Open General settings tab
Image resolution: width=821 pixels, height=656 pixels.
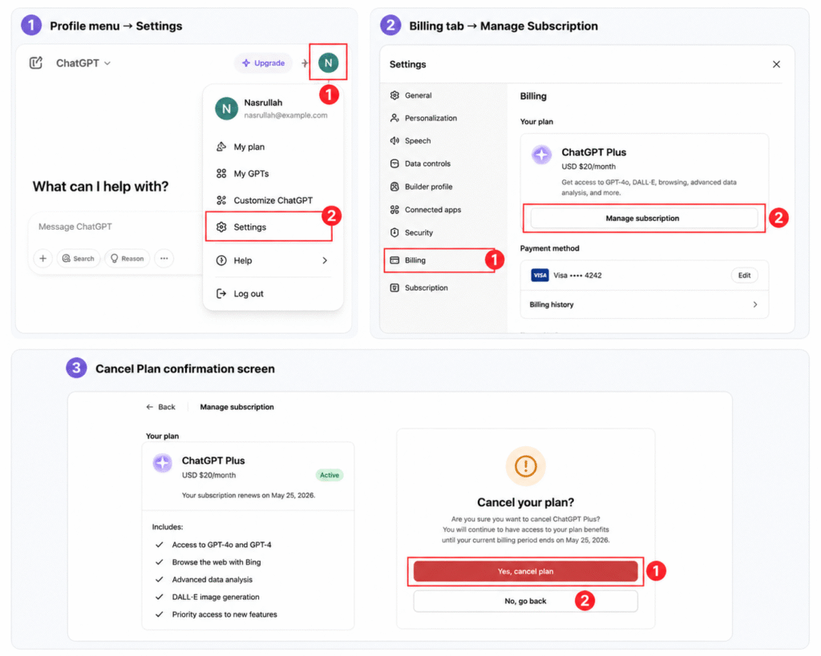[x=443, y=96]
